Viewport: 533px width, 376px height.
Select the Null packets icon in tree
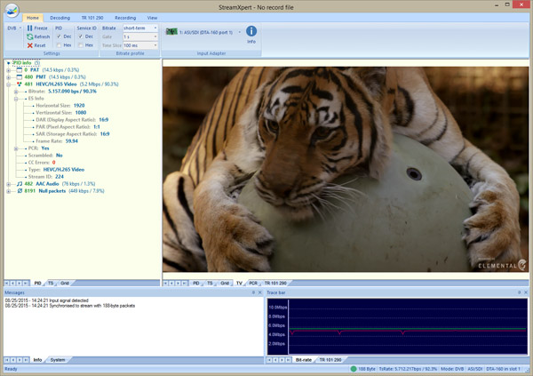click(21, 190)
